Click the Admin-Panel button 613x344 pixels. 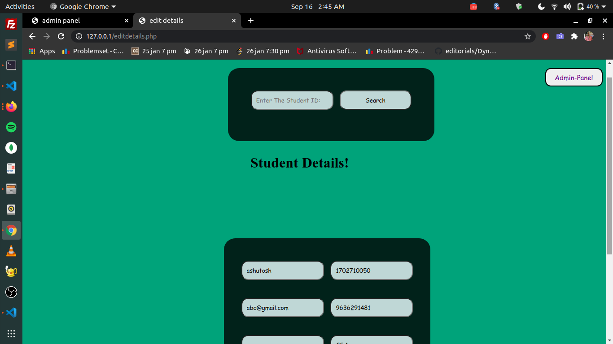pos(574,77)
